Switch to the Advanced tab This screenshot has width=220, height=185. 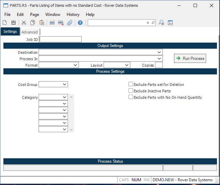[x=30, y=32]
